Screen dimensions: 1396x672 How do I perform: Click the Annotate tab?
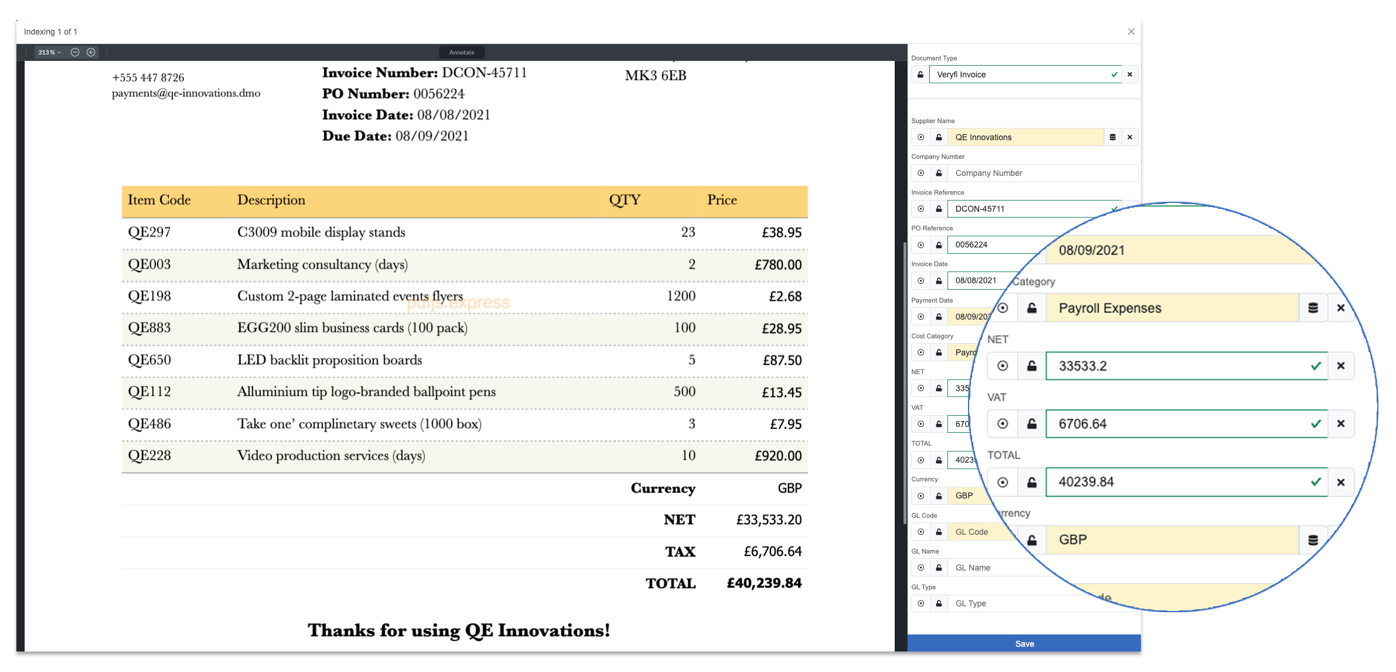[461, 52]
